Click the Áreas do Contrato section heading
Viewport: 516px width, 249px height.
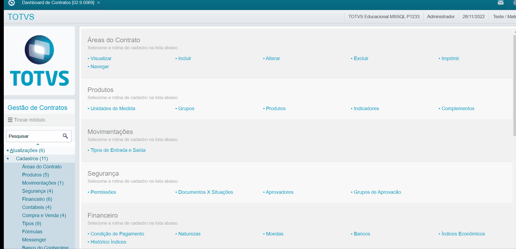(x=114, y=40)
